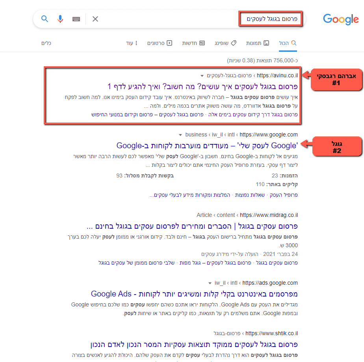
Task: Click the הזמנות: 23 statistic
Action: 284,175
